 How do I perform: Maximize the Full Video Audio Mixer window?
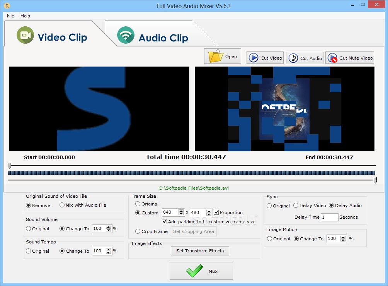[x=363, y=5]
